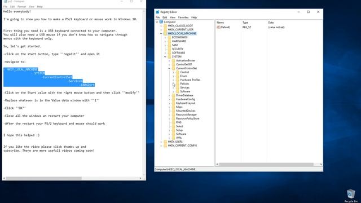Click Hardware Profiles folder icon
Viewport: 361px width, 203px height.
point(178,80)
